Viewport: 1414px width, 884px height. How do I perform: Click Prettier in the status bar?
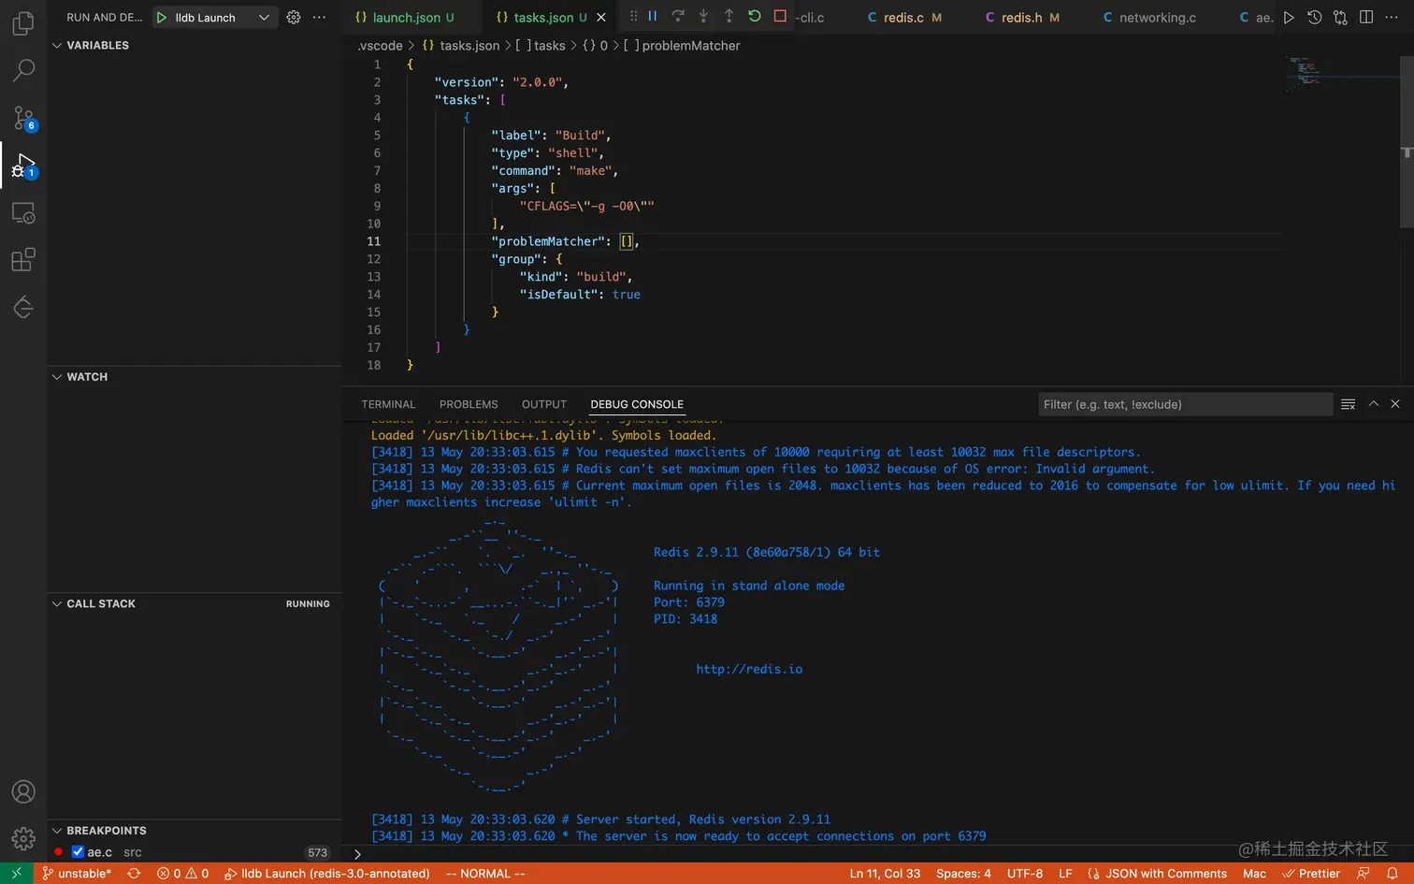point(1311,874)
